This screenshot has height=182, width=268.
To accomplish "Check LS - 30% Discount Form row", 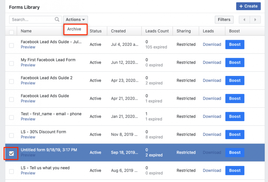I will pyautogui.click(x=11, y=135).
